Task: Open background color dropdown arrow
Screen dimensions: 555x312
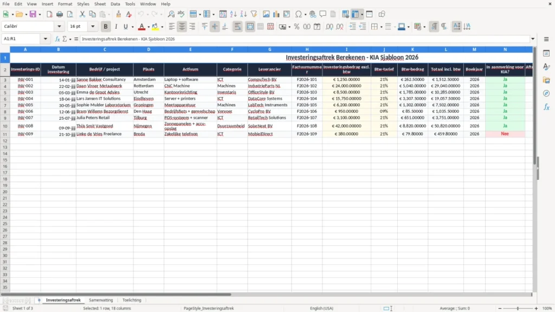Action: [x=162, y=27]
